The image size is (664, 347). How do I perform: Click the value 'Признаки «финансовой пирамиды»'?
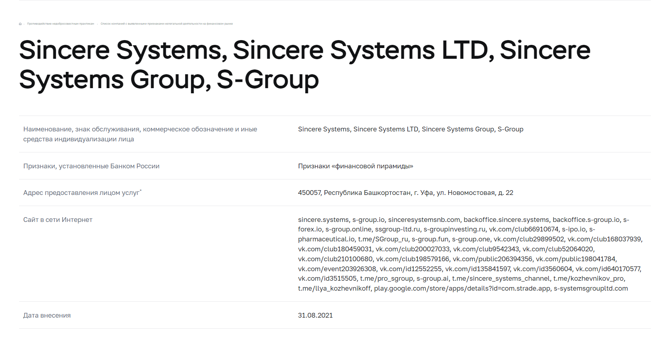[x=355, y=166]
